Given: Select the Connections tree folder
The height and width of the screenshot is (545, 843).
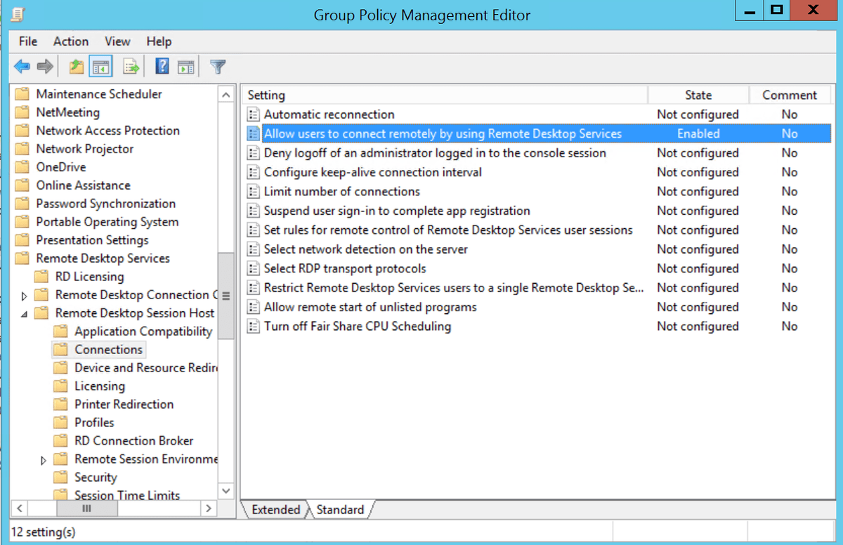Looking at the screenshot, I should coord(108,350).
